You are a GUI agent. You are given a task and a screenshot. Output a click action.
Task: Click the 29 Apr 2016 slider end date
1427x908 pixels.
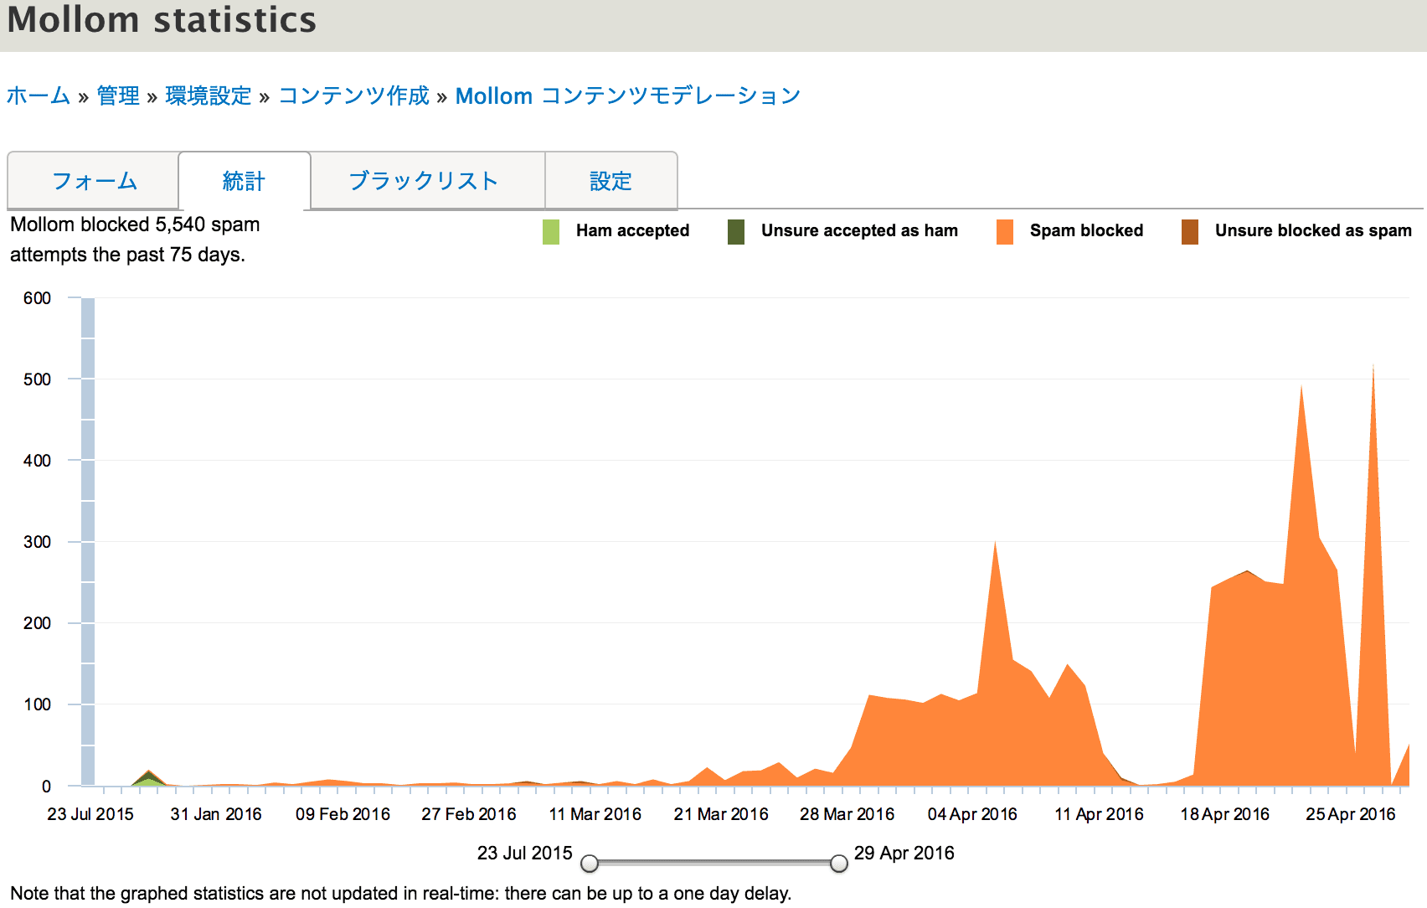[x=904, y=853]
